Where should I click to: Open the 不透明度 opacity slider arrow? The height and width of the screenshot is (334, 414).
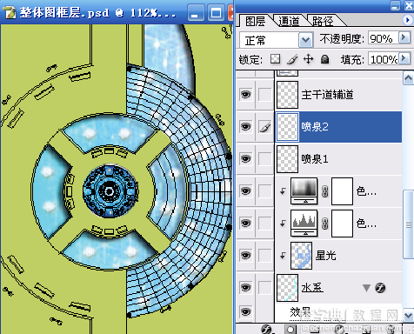tap(404, 37)
